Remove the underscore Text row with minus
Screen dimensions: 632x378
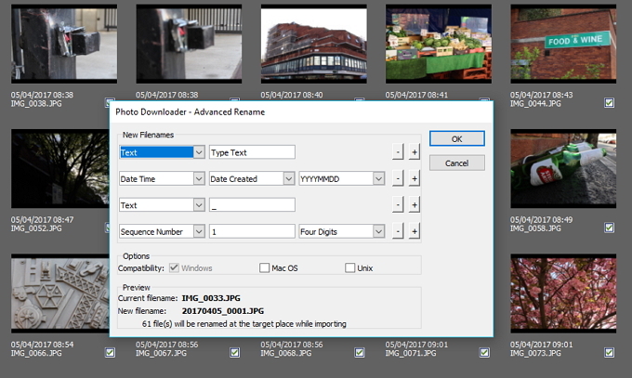[x=398, y=205]
